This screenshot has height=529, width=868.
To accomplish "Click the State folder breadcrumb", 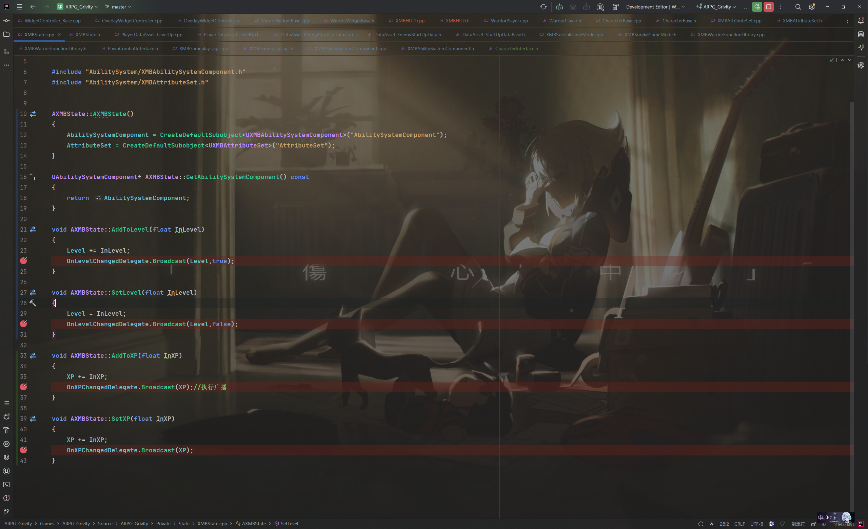I will 184,524.
